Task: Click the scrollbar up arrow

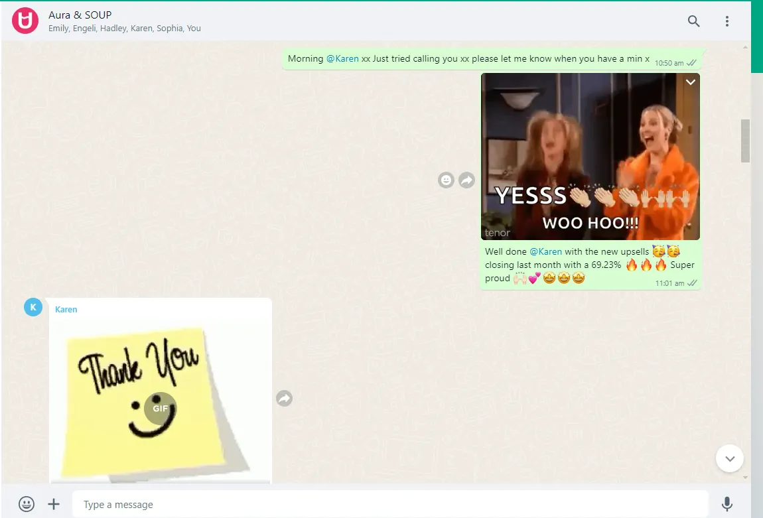Action: click(745, 47)
